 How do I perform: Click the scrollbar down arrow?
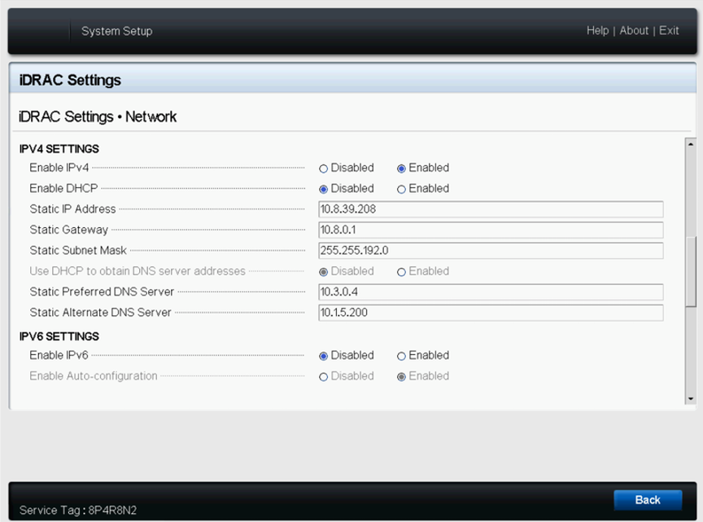(x=691, y=398)
